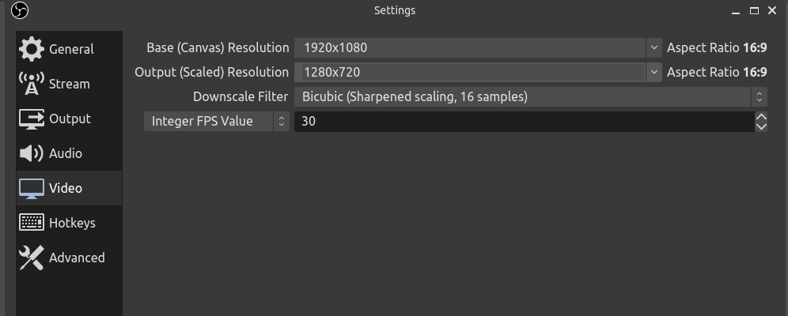788x316 pixels.
Task: Click the Output monitor icon
Action: pyautogui.click(x=32, y=118)
